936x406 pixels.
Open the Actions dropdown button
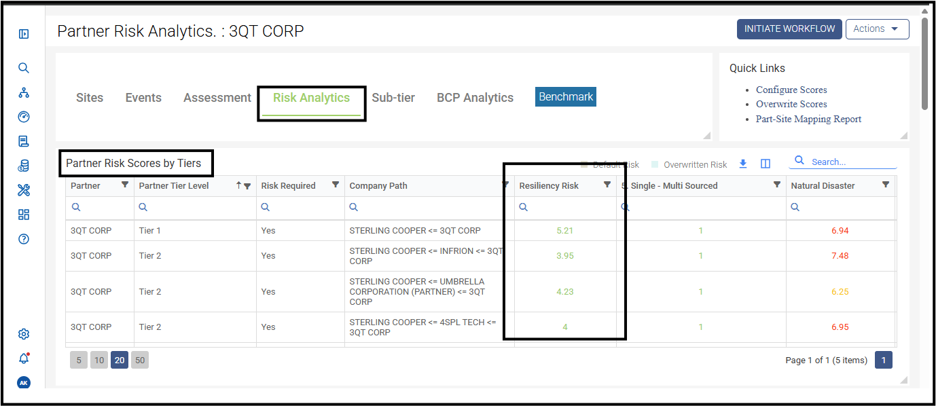[877, 29]
